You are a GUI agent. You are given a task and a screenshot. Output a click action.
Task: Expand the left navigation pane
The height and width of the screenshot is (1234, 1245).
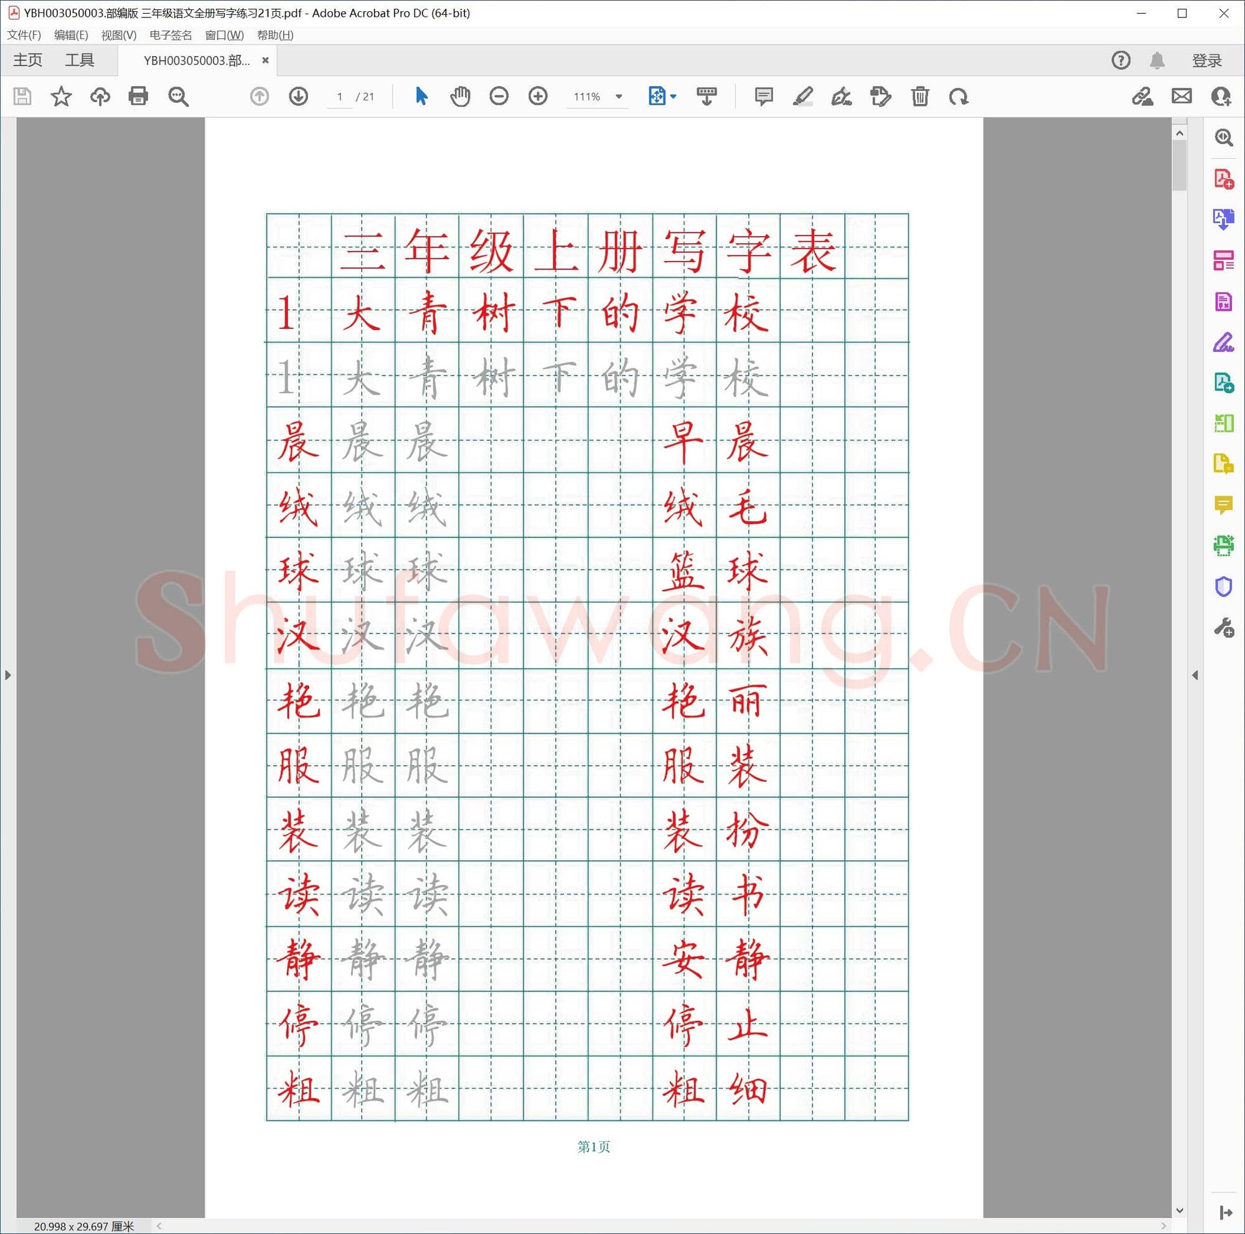pyautogui.click(x=7, y=675)
